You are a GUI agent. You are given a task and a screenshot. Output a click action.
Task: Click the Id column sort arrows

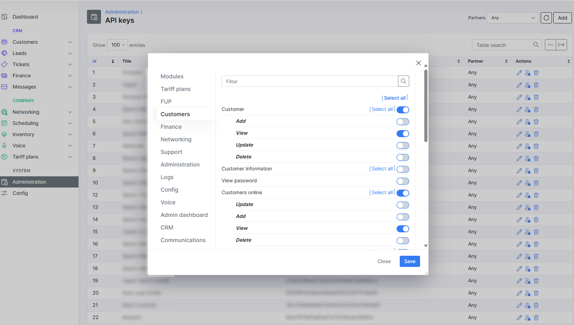[x=113, y=61]
